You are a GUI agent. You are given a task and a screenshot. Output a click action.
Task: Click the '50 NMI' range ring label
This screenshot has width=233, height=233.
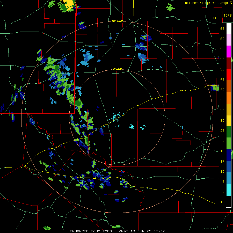click(117, 69)
